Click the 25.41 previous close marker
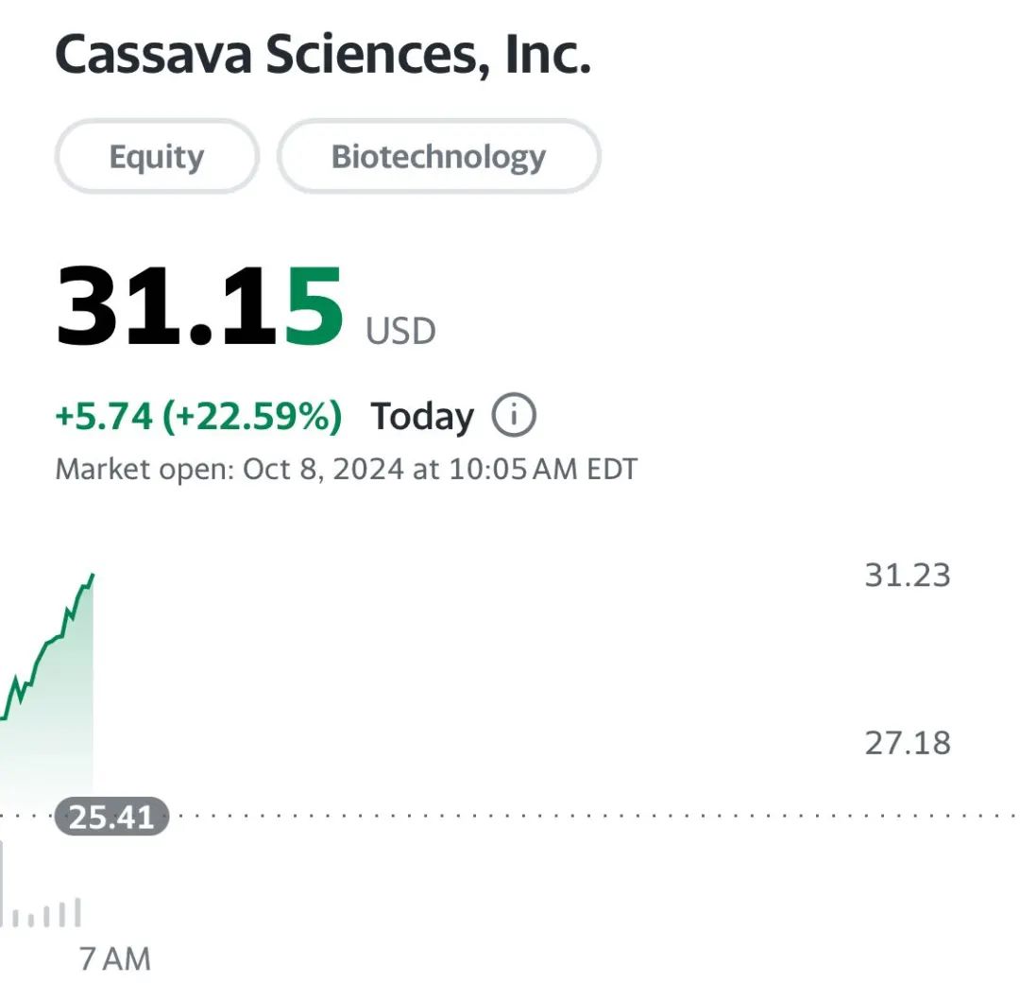Image resolution: width=1020 pixels, height=1000 pixels. pyautogui.click(x=111, y=817)
